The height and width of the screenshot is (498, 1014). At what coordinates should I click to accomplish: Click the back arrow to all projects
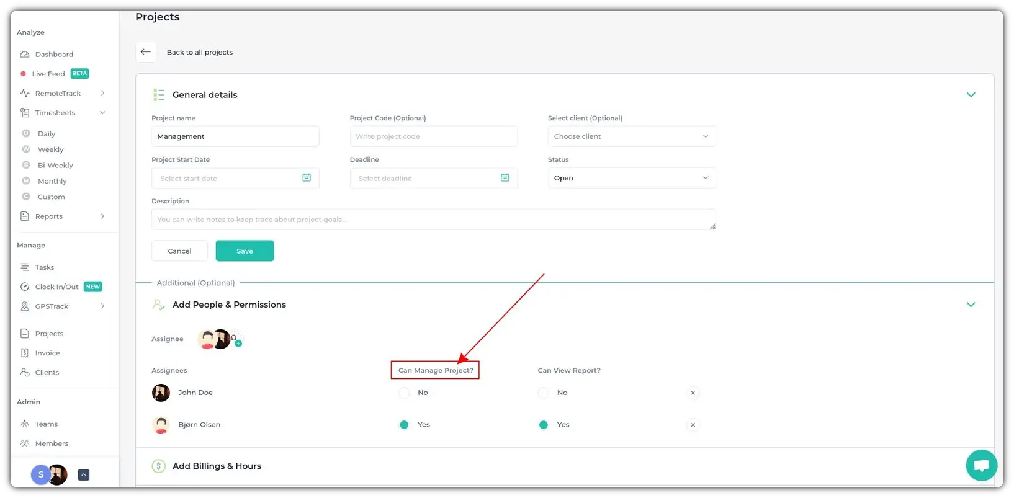[146, 52]
